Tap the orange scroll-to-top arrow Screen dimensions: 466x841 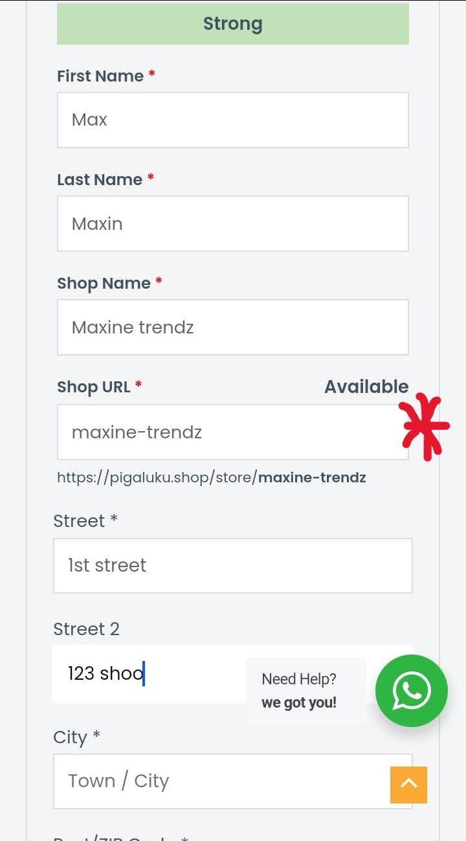click(x=408, y=785)
